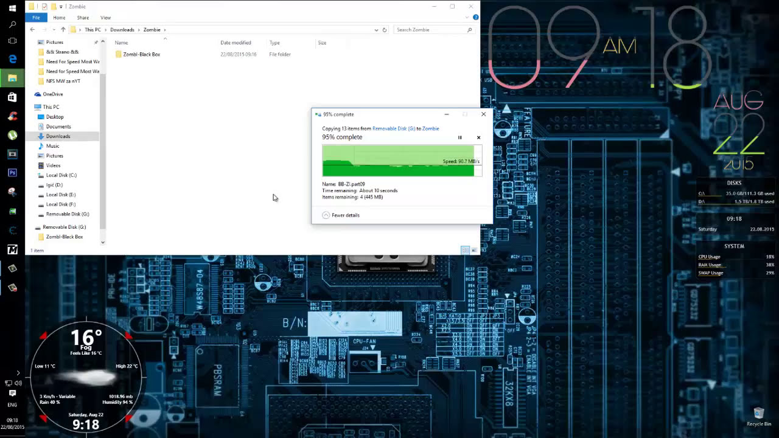Viewport: 779px width, 438px height.
Task: Show hidden tray icons arrow
Action: [18, 372]
